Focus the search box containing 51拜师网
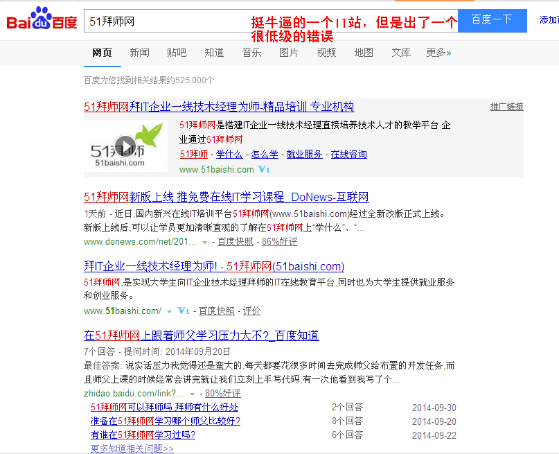This screenshot has width=559, height=454. click(271, 21)
